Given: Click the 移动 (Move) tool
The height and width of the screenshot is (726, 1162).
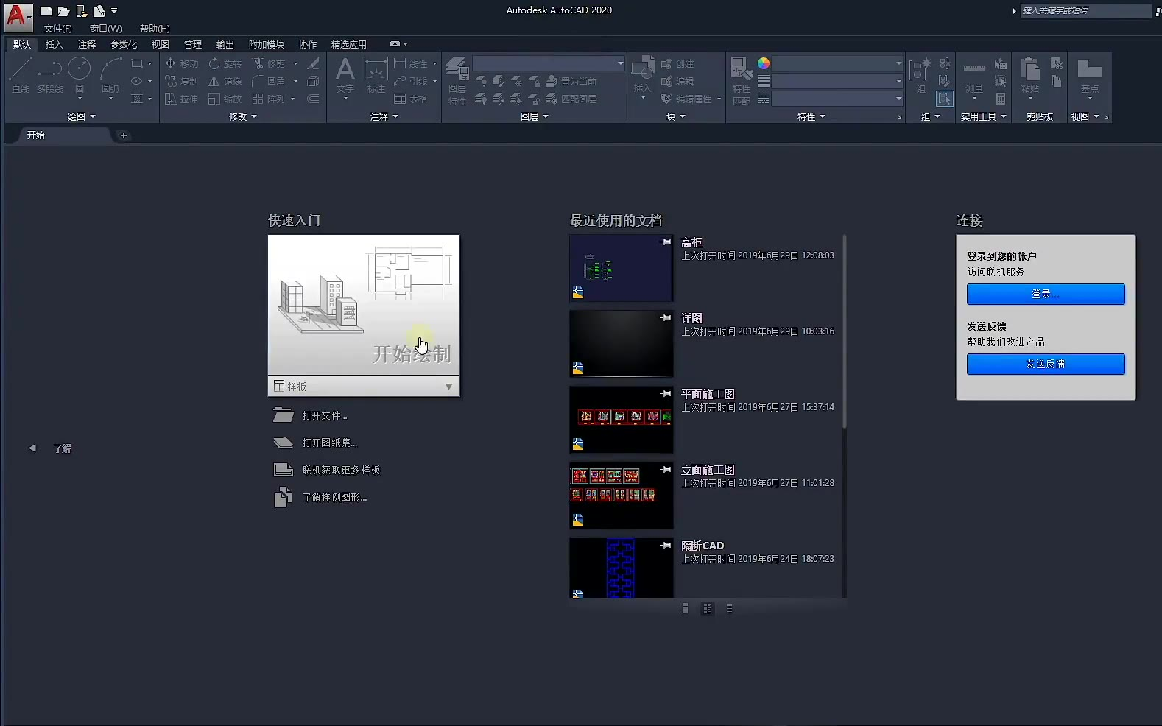Looking at the screenshot, I should 181,63.
